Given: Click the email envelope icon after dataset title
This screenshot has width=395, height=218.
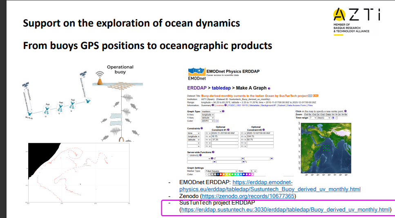Looking at the screenshot, I should [x=310, y=96].
